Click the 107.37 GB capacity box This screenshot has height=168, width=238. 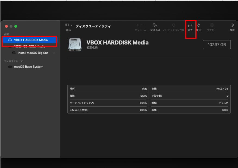217,45
